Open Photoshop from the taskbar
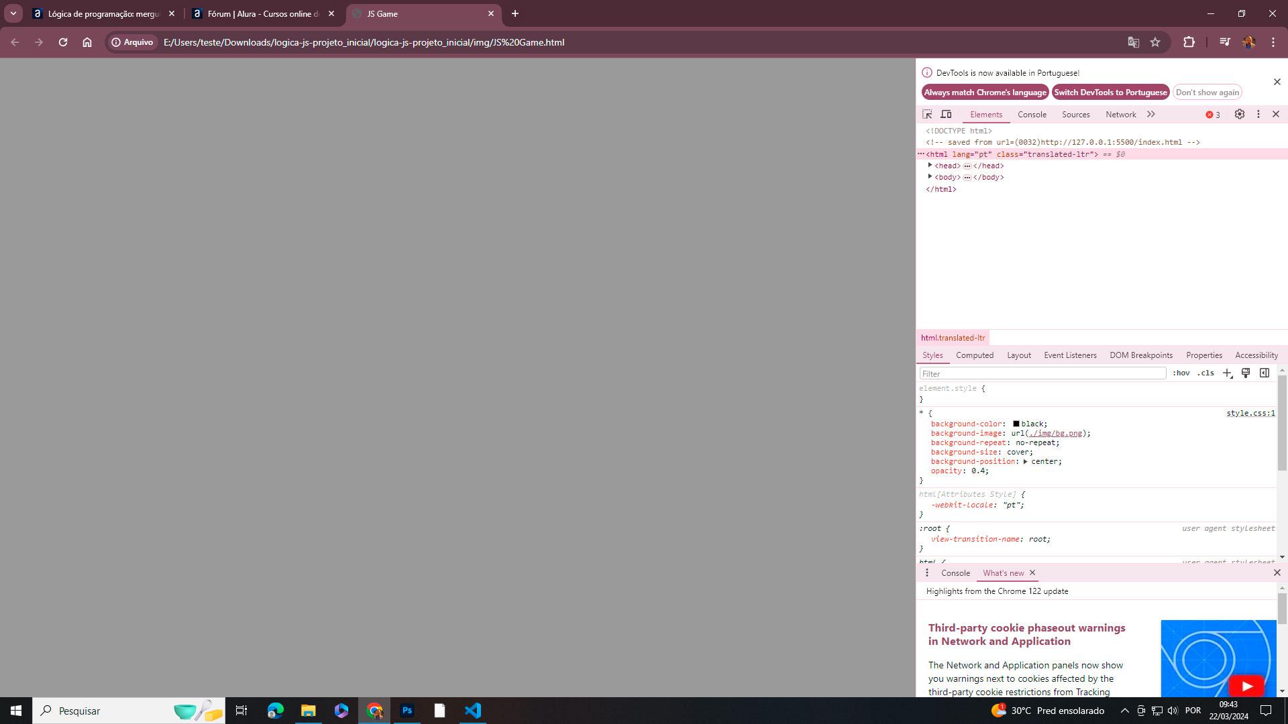The image size is (1288, 724). [x=407, y=711]
